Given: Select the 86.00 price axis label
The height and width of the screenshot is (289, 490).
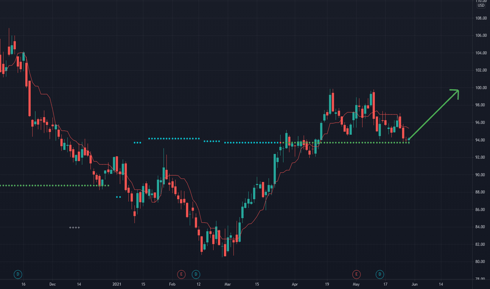Looking at the screenshot, I should 481,209.
